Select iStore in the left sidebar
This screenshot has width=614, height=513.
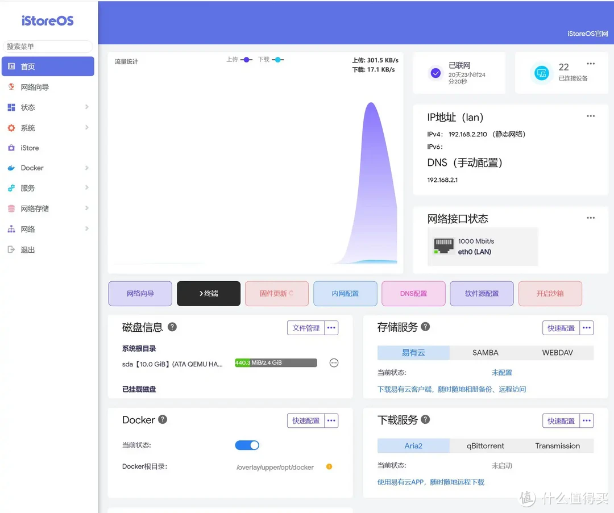pyautogui.click(x=29, y=147)
